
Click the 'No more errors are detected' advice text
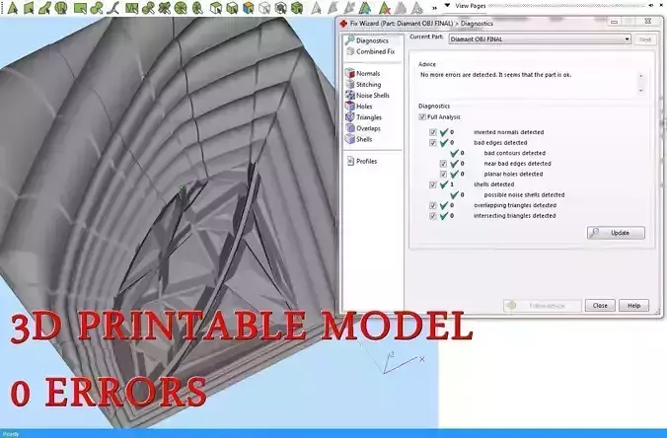pyautogui.click(x=495, y=75)
